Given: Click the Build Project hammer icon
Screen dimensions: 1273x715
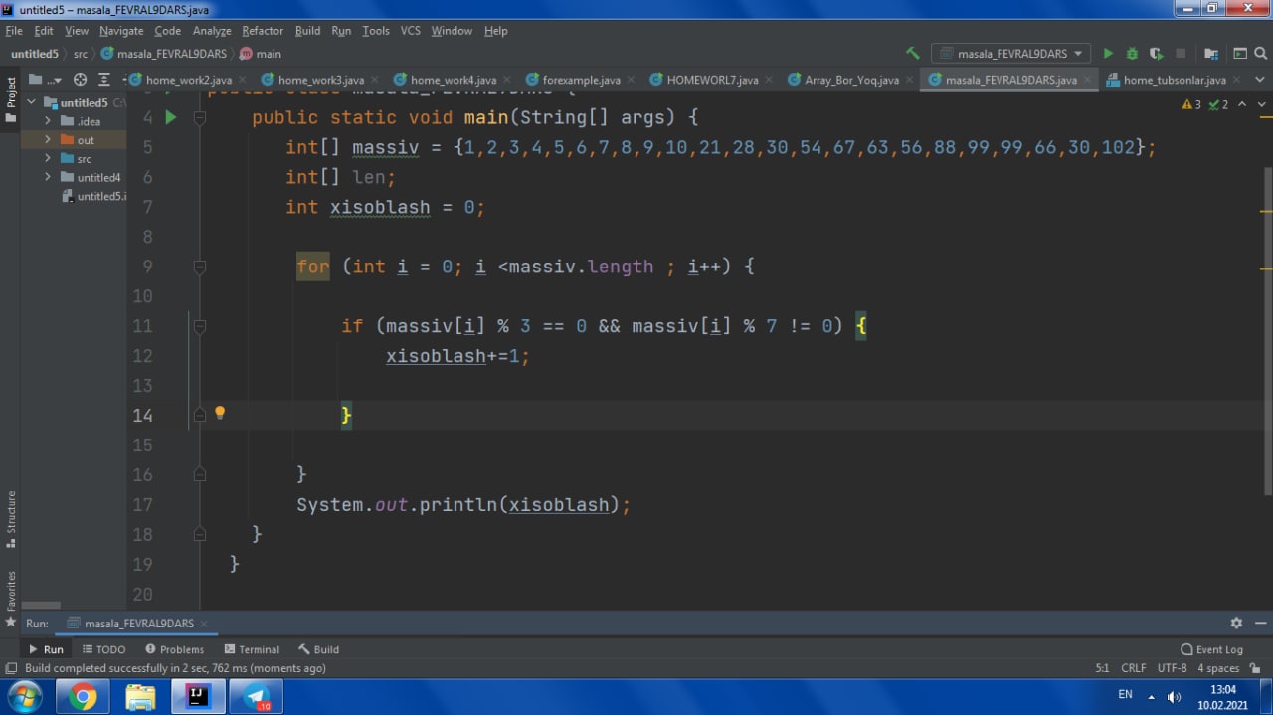Looking at the screenshot, I should [x=913, y=53].
